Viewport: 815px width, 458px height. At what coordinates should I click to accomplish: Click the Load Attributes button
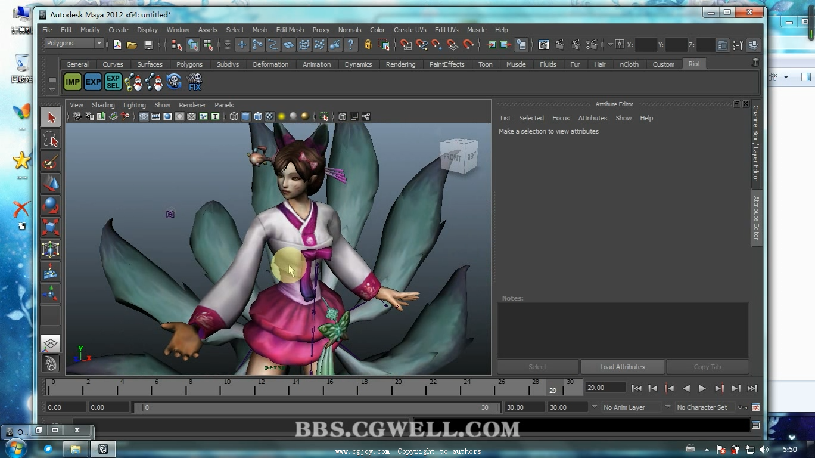click(x=623, y=367)
